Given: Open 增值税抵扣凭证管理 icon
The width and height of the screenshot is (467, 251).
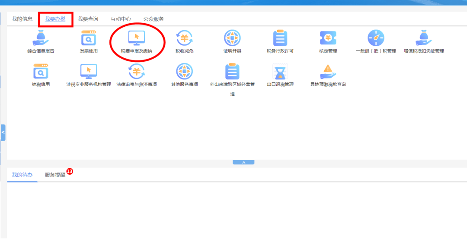Looking at the screenshot, I should (x=423, y=38).
